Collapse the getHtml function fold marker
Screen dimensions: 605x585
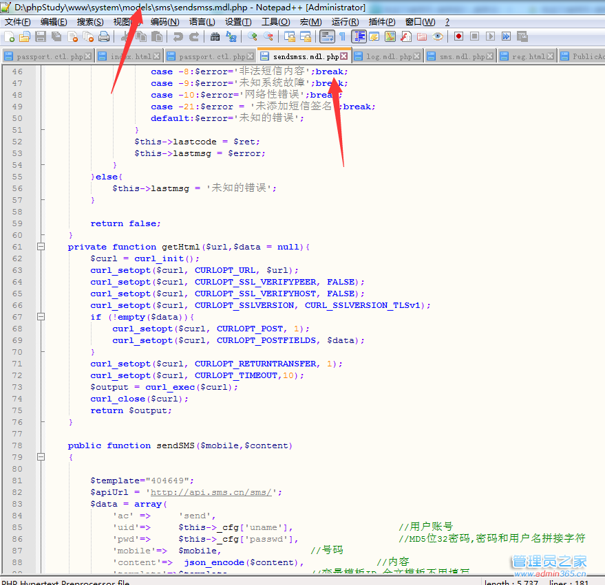[x=41, y=247]
